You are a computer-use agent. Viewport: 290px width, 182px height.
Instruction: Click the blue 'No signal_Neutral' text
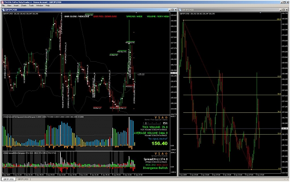click(158, 139)
